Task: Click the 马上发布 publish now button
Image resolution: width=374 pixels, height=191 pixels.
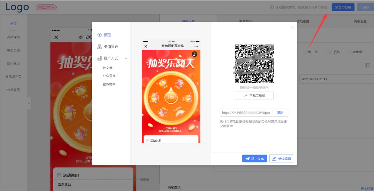Action: 254,158
